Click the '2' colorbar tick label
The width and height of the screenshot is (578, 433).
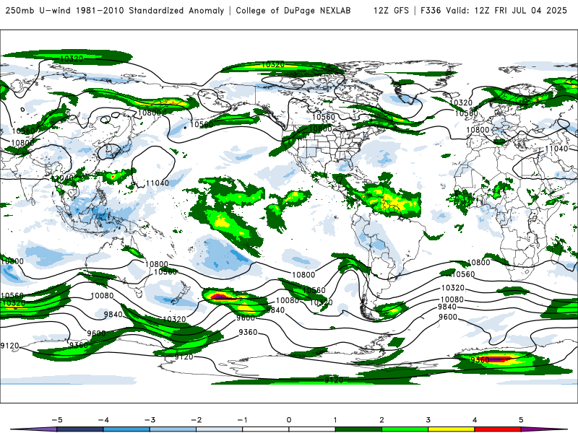[x=382, y=420]
